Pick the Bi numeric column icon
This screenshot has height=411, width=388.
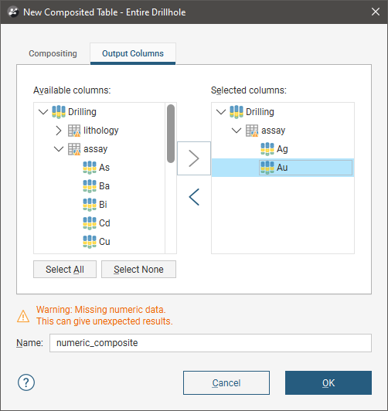pos(90,205)
